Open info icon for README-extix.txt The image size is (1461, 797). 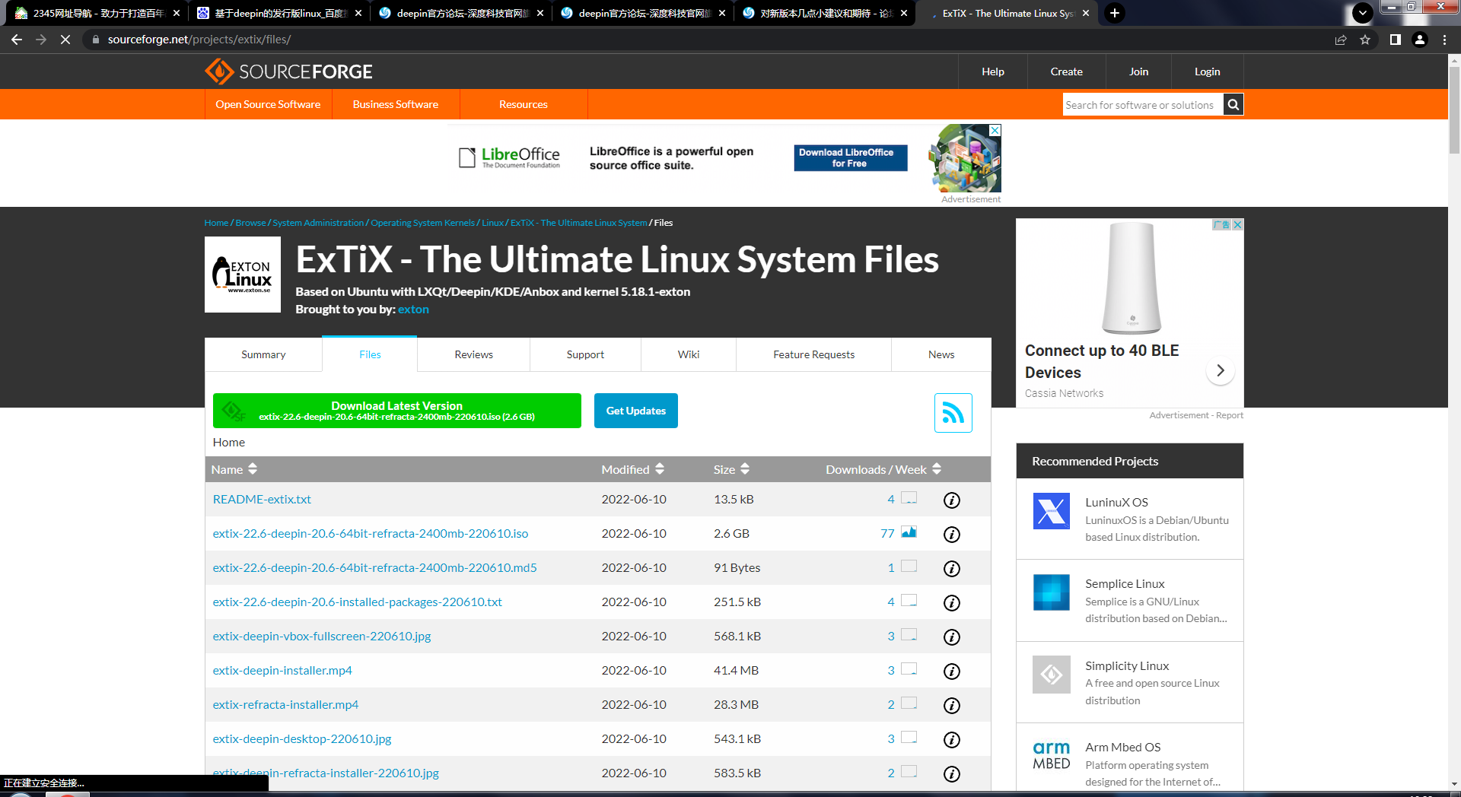point(951,500)
